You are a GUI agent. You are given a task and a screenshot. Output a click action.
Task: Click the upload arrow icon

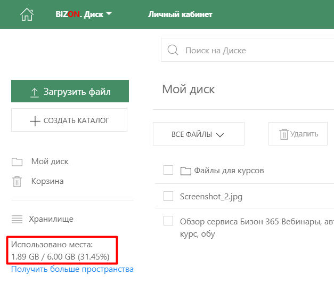(34, 92)
